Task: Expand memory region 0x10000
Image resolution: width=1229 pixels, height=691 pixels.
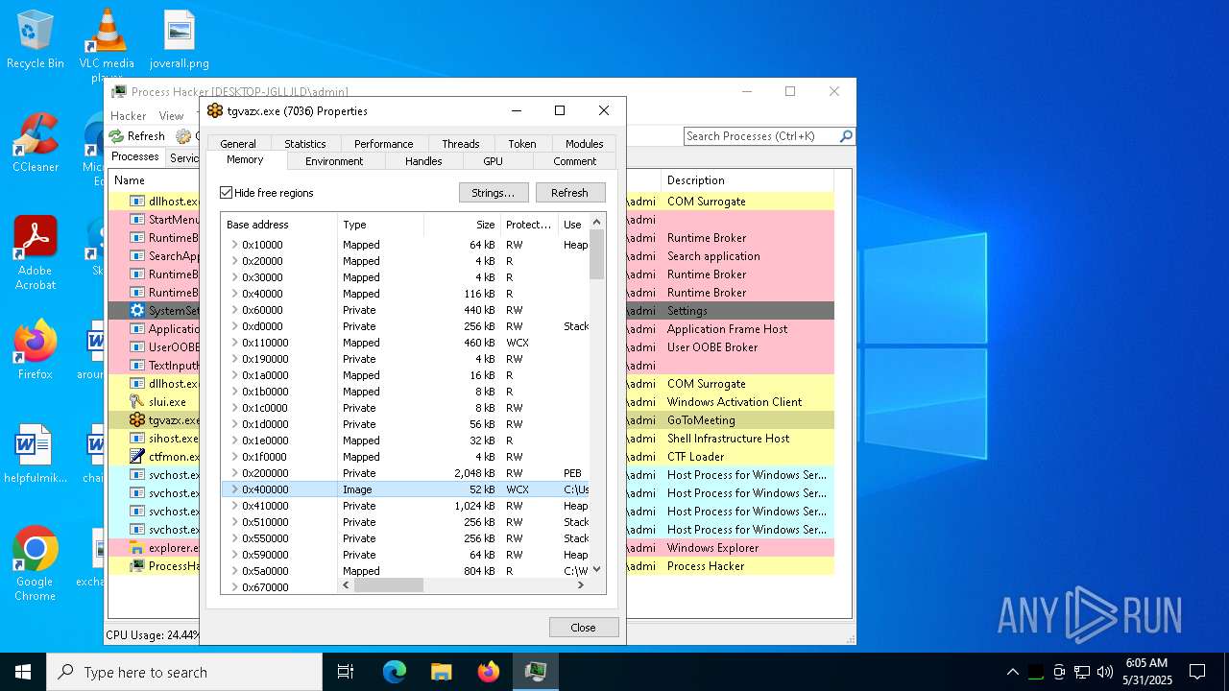Action: tap(234, 245)
